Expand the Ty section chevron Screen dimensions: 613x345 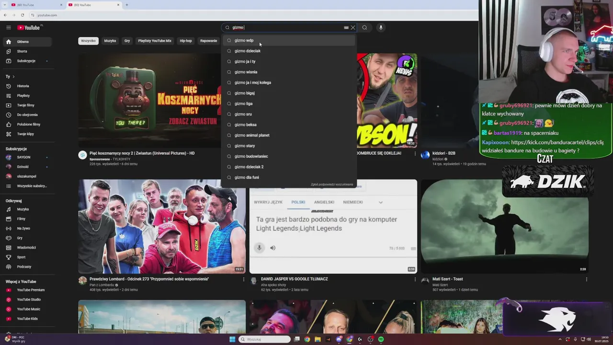13,77
